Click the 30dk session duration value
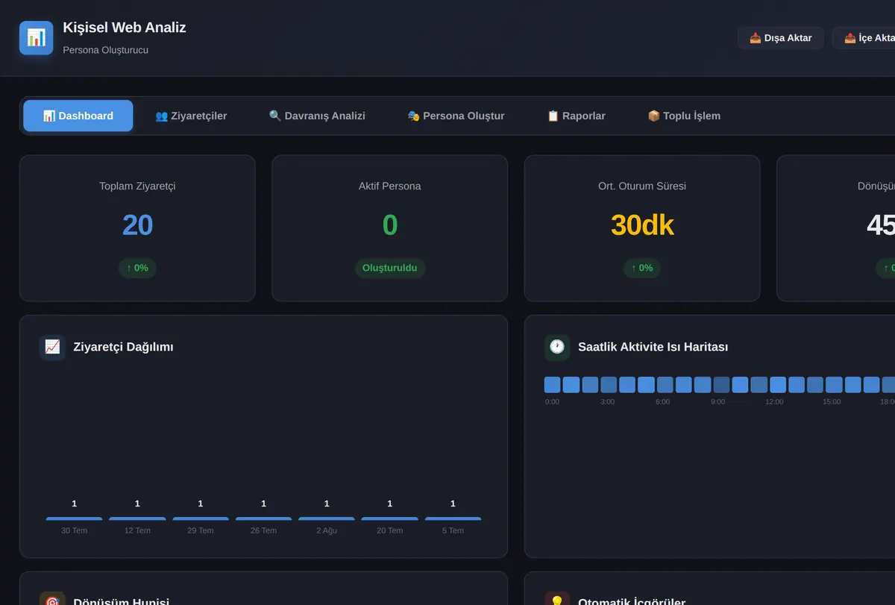 coord(642,225)
